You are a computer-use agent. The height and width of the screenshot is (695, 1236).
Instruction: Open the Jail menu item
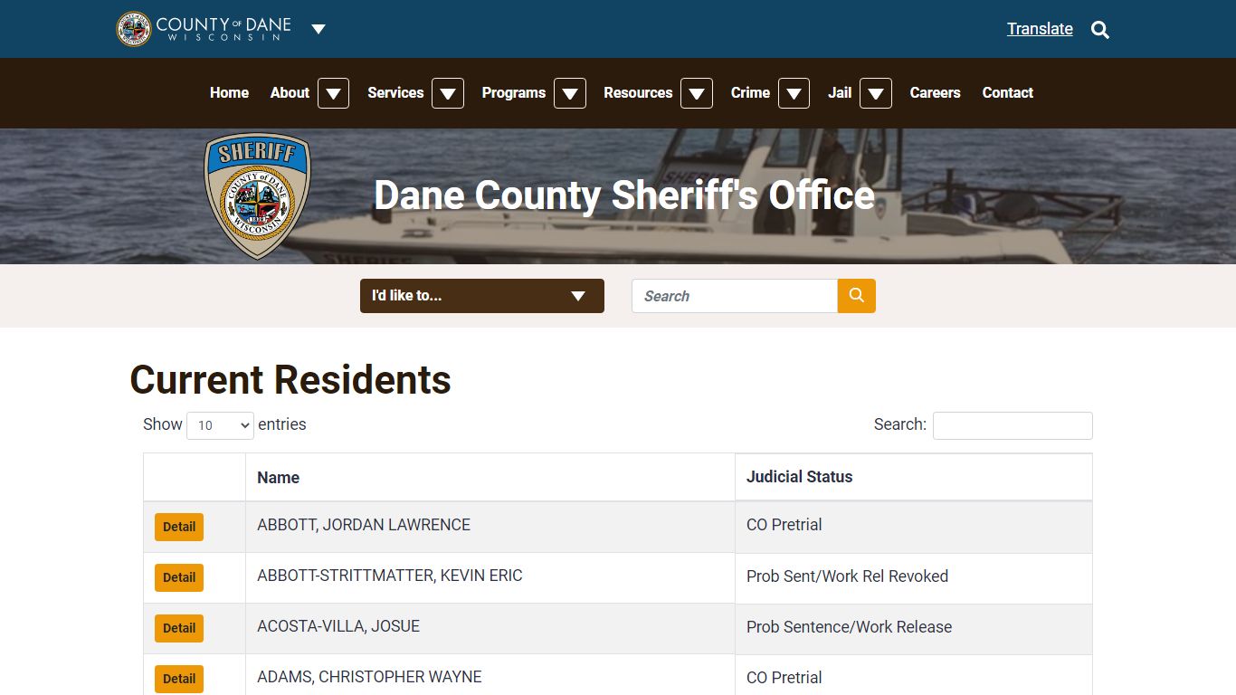840,92
